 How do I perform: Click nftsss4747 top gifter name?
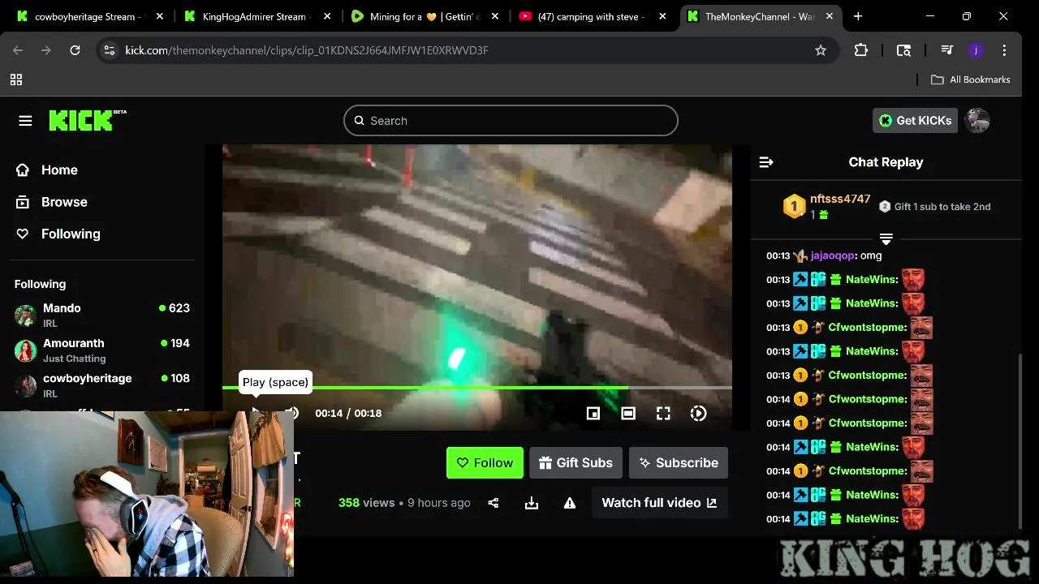coord(840,199)
